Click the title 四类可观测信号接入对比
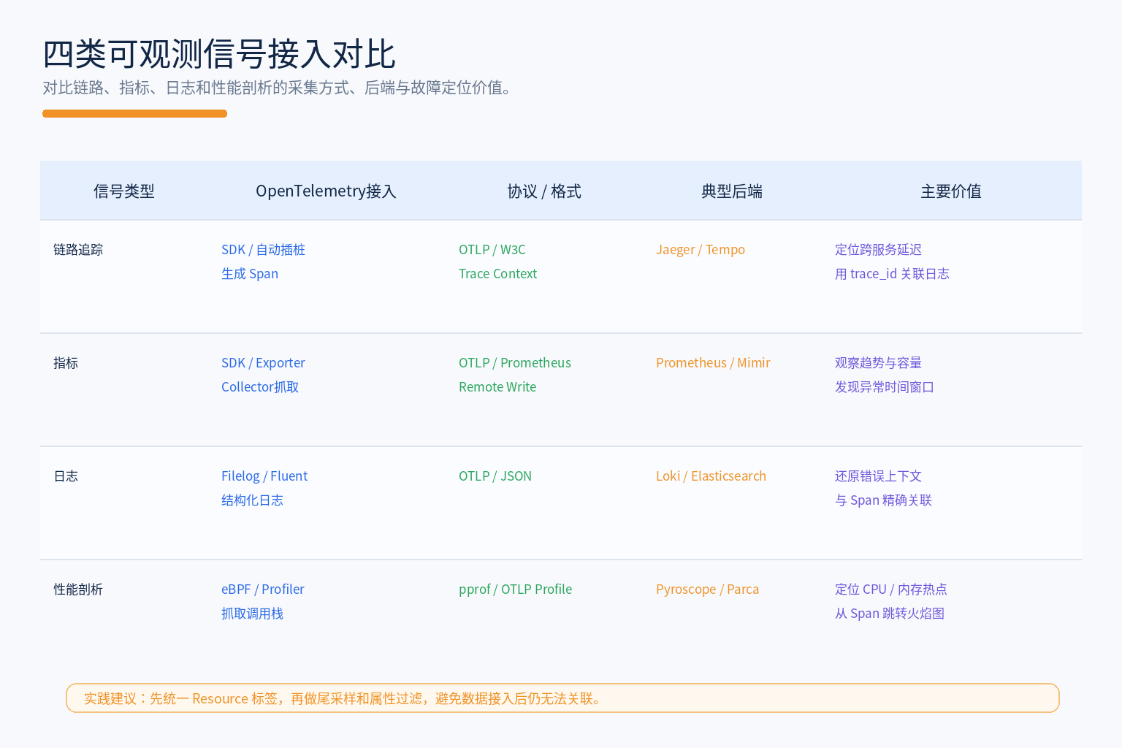The width and height of the screenshot is (1122, 748). [x=219, y=54]
